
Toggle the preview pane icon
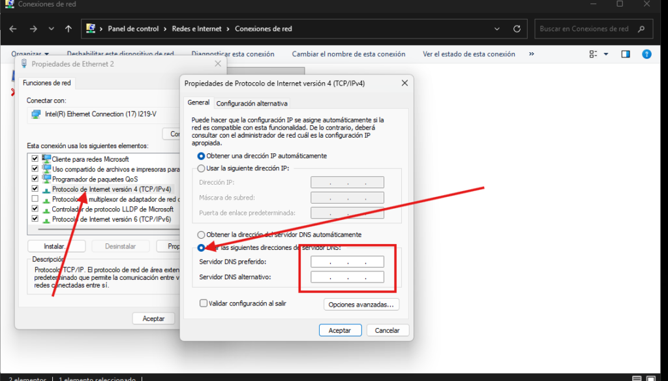pos(625,54)
